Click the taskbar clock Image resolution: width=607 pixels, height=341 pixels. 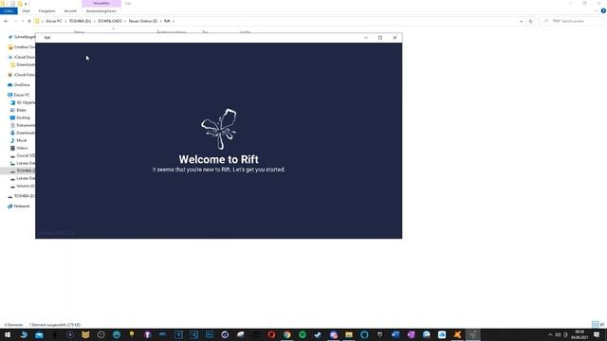point(579,334)
